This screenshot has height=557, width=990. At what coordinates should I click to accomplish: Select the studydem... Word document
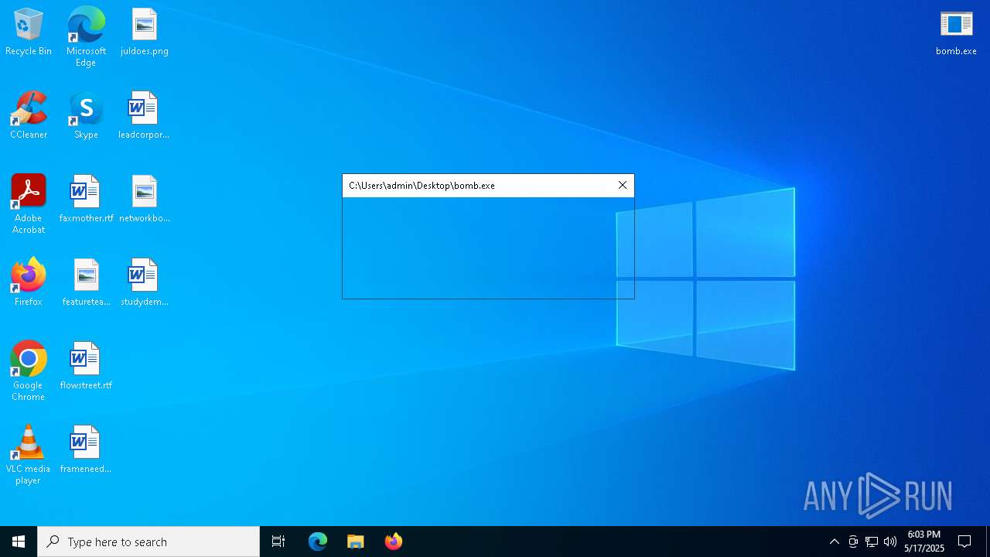pos(144,283)
